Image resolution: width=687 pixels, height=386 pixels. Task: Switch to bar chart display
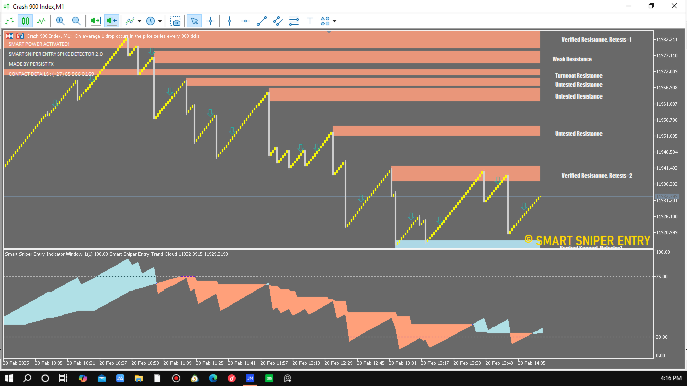[9, 21]
